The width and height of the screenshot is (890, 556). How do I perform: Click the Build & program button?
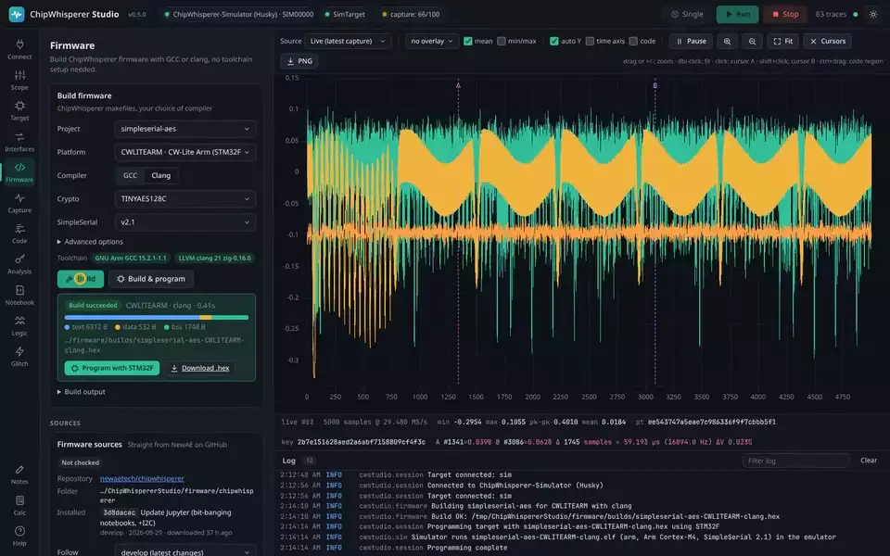151,279
